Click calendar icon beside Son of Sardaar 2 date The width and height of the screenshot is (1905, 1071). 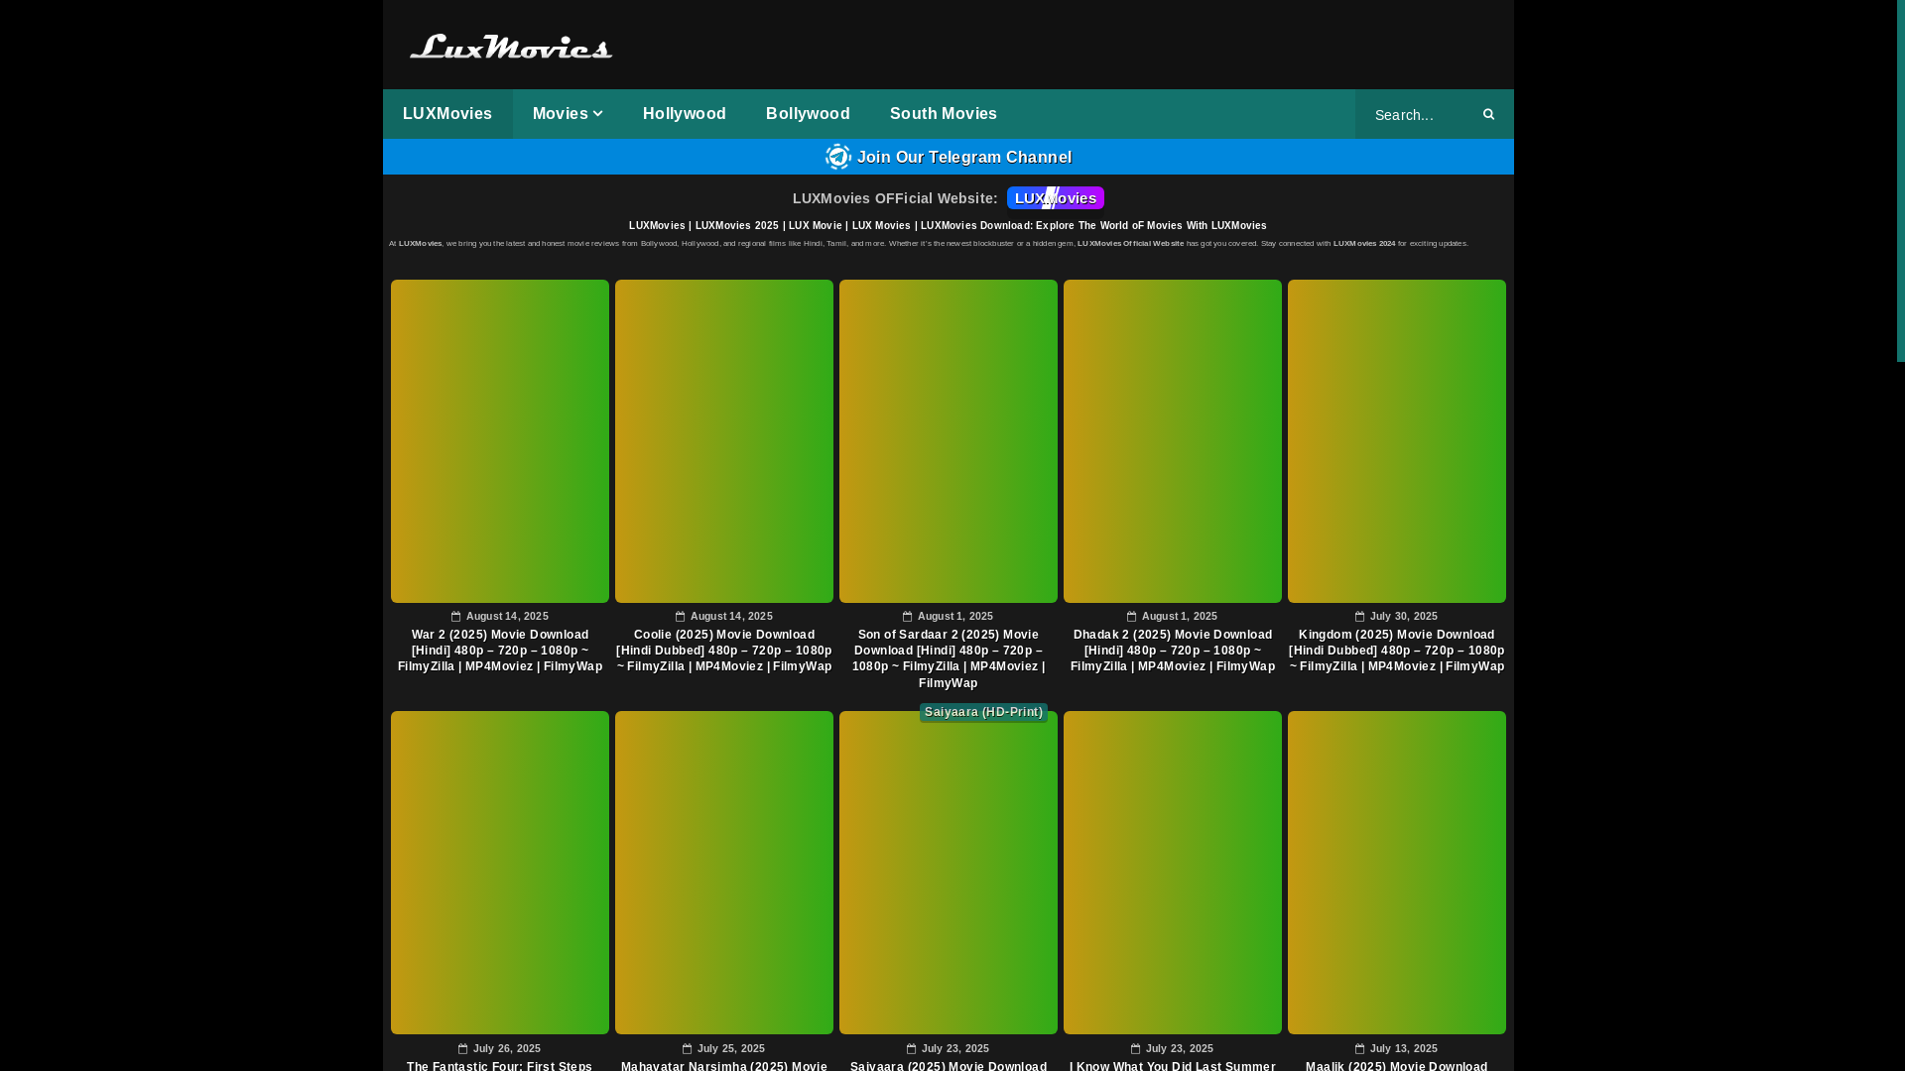[908, 617]
